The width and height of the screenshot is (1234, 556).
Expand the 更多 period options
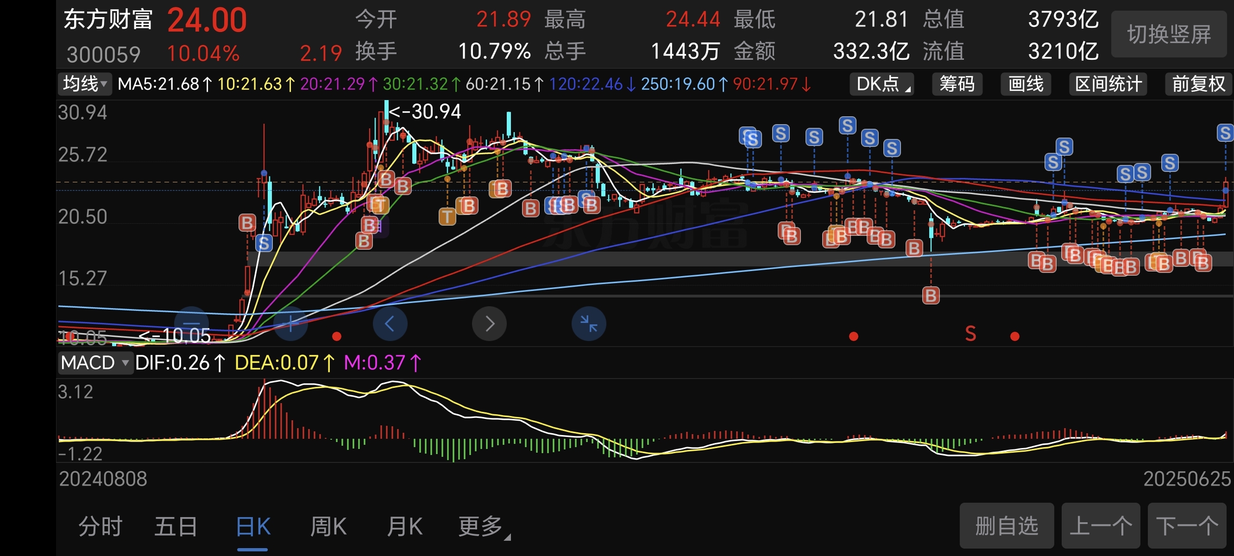[484, 526]
